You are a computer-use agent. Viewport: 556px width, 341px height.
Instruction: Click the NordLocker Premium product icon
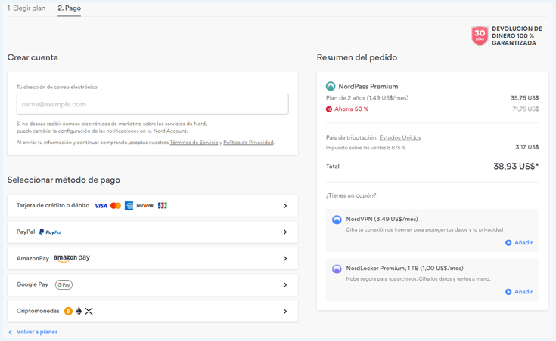coord(337,269)
